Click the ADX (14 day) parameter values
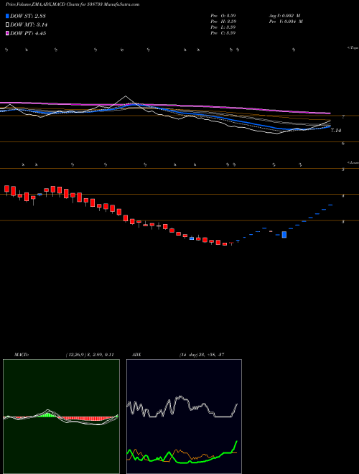 point(201,355)
